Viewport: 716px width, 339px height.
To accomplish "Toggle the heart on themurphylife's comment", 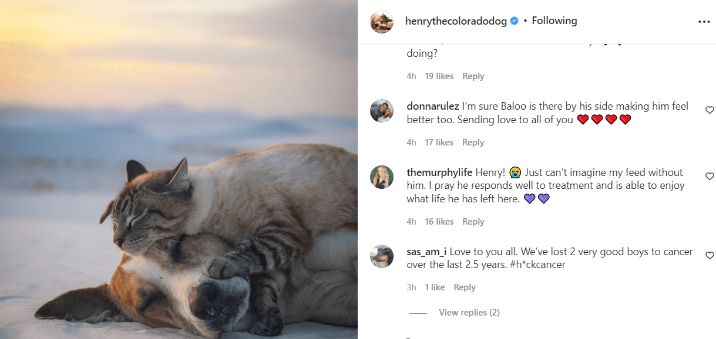I will (x=710, y=177).
